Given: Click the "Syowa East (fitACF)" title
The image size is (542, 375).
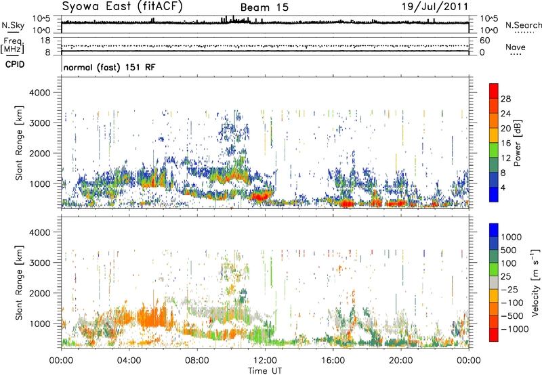Looking at the screenshot, I should click(122, 6).
